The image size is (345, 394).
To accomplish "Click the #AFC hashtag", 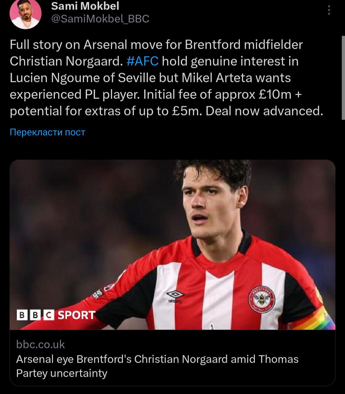I will (142, 61).
